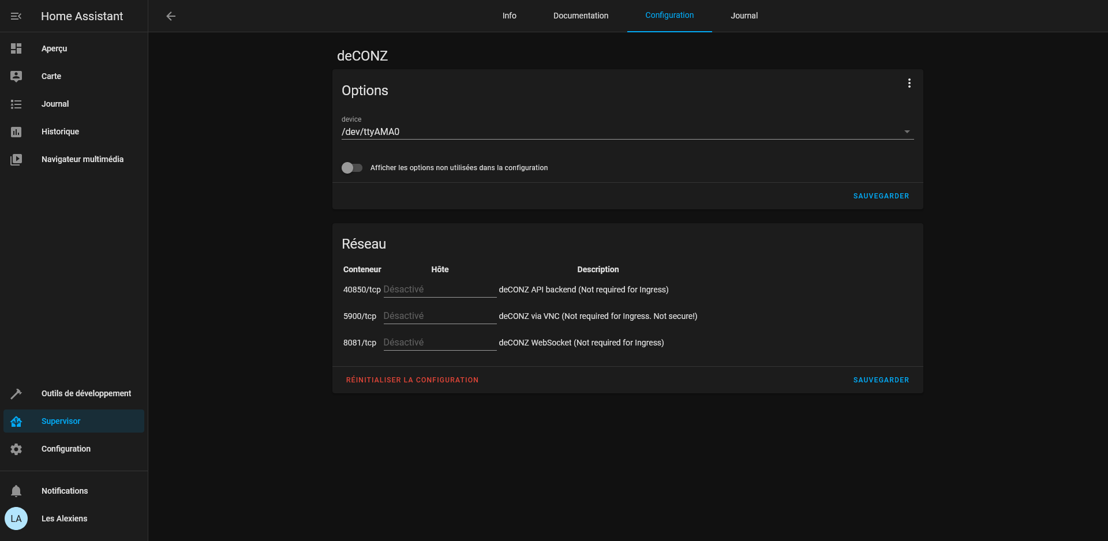The height and width of the screenshot is (541, 1108).
Task: Open Outils de développement in sidebar
Action: [74, 393]
